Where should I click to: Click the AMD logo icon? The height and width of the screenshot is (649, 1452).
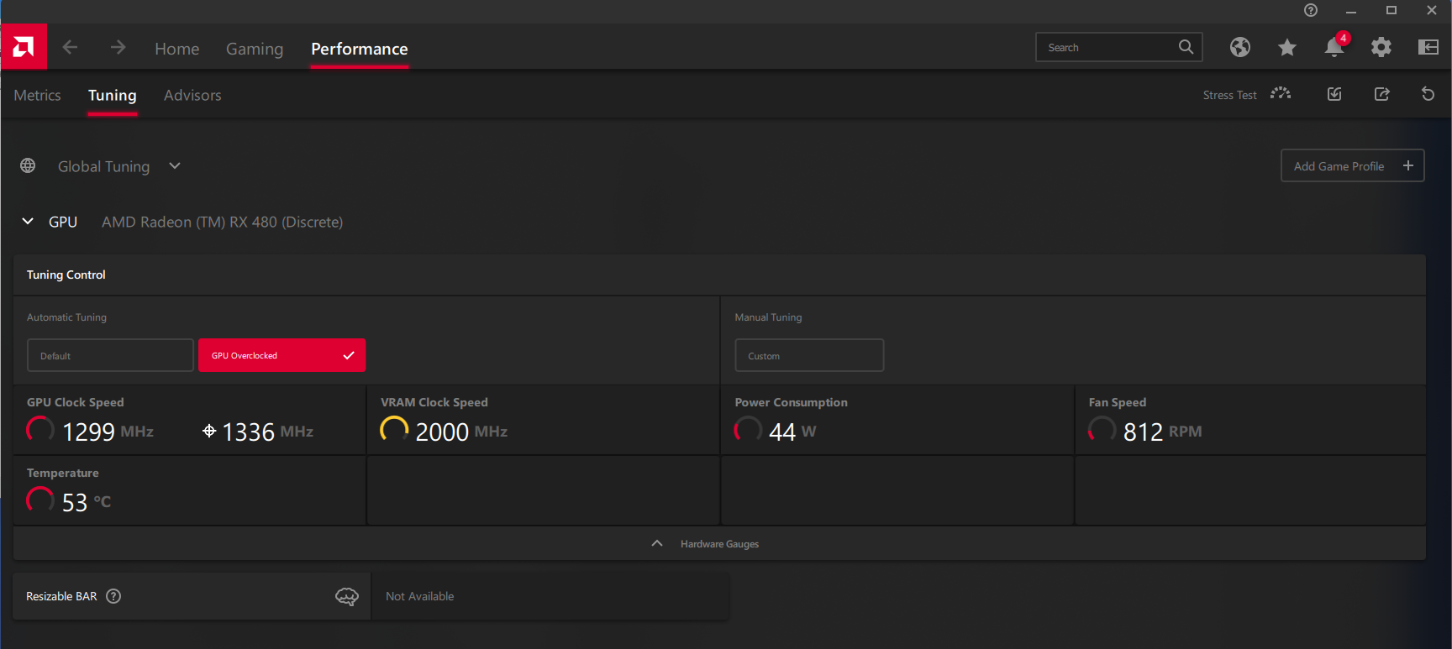point(24,46)
